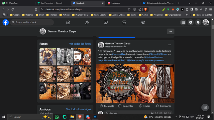Click the page vertical scrollbar thumb

[x=213, y=27]
